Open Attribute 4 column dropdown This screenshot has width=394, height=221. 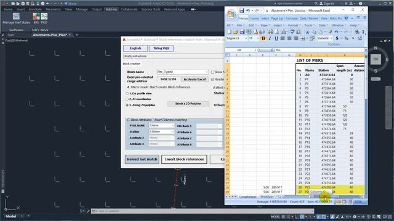[172, 144]
